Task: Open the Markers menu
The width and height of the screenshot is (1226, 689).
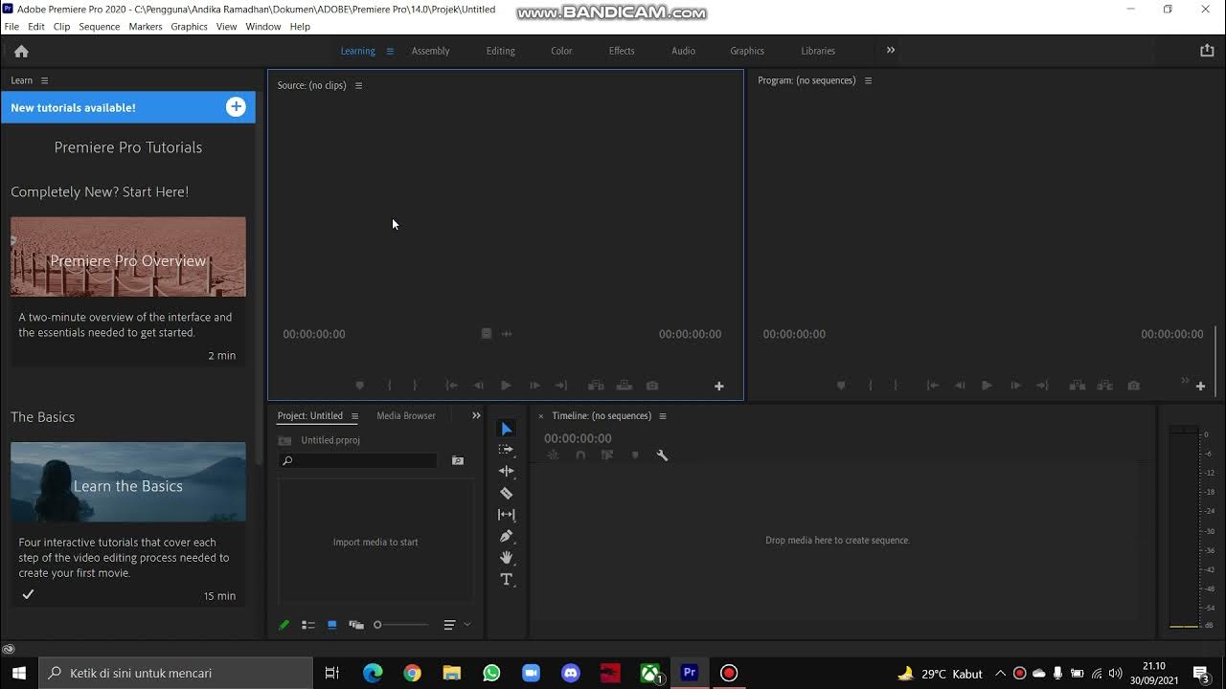Action: tap(146, 27)
